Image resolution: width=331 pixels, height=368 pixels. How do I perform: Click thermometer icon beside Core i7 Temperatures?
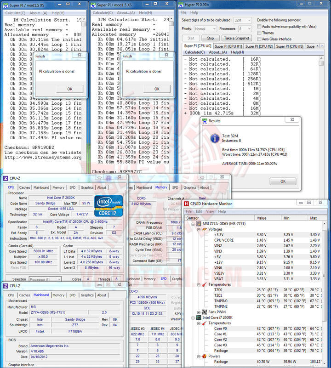pyautogui.click(x=205, y=323)
